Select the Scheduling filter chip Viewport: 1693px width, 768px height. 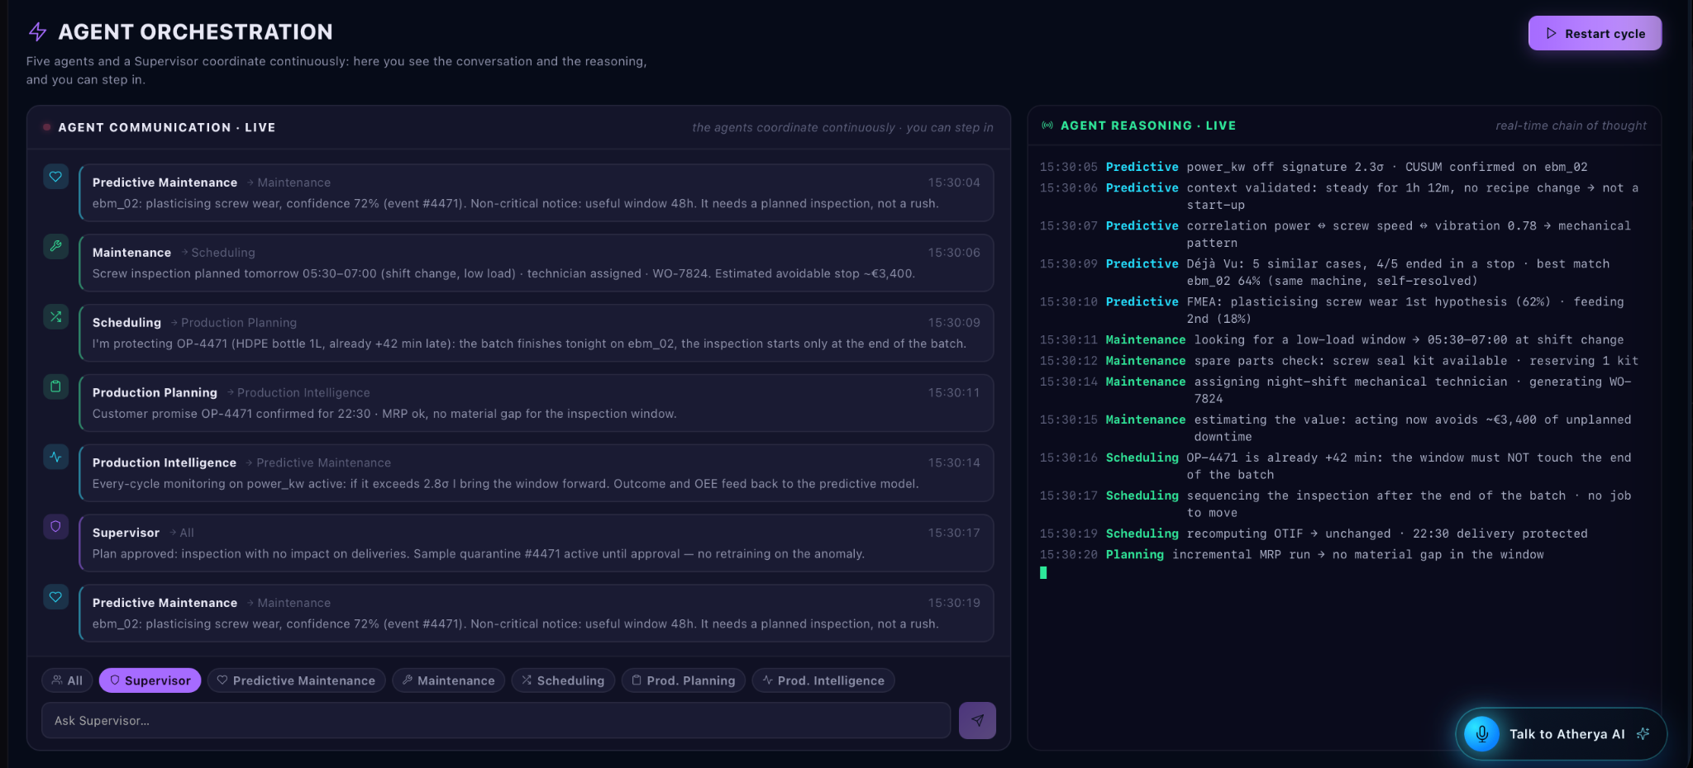563,680
